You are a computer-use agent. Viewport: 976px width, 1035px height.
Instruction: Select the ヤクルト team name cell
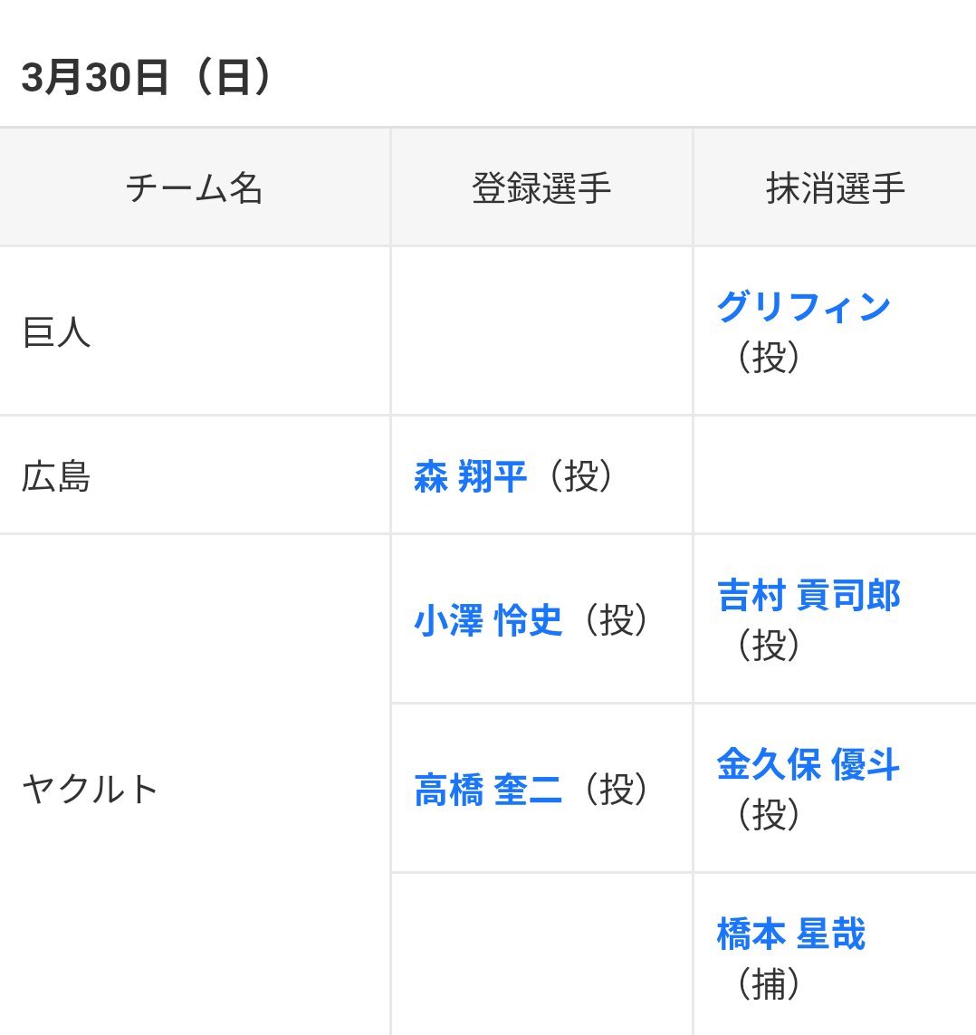coord(91,790)
